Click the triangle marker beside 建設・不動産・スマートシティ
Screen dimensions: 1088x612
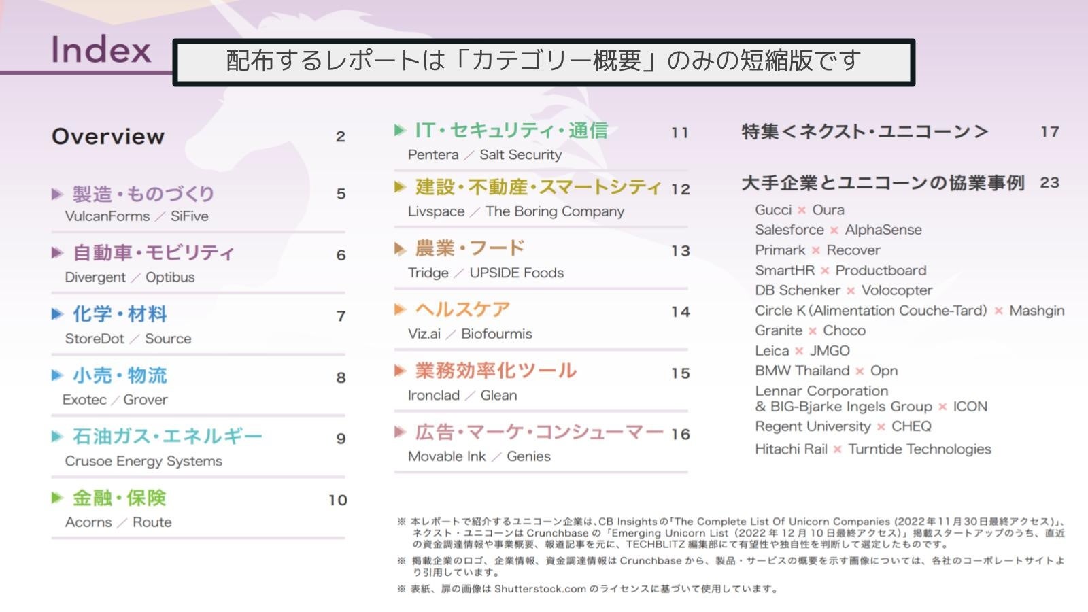pyautogui.click(x=400, y=187)
